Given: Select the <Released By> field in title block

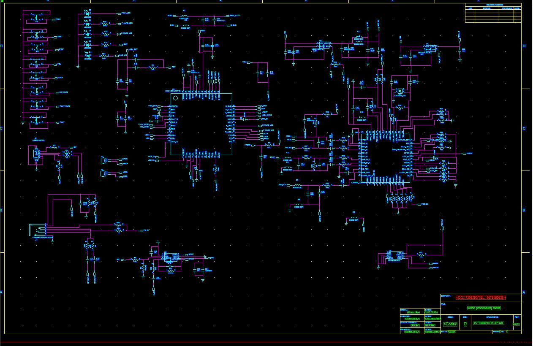Looking at the screenshot, I should coord(412,332).
